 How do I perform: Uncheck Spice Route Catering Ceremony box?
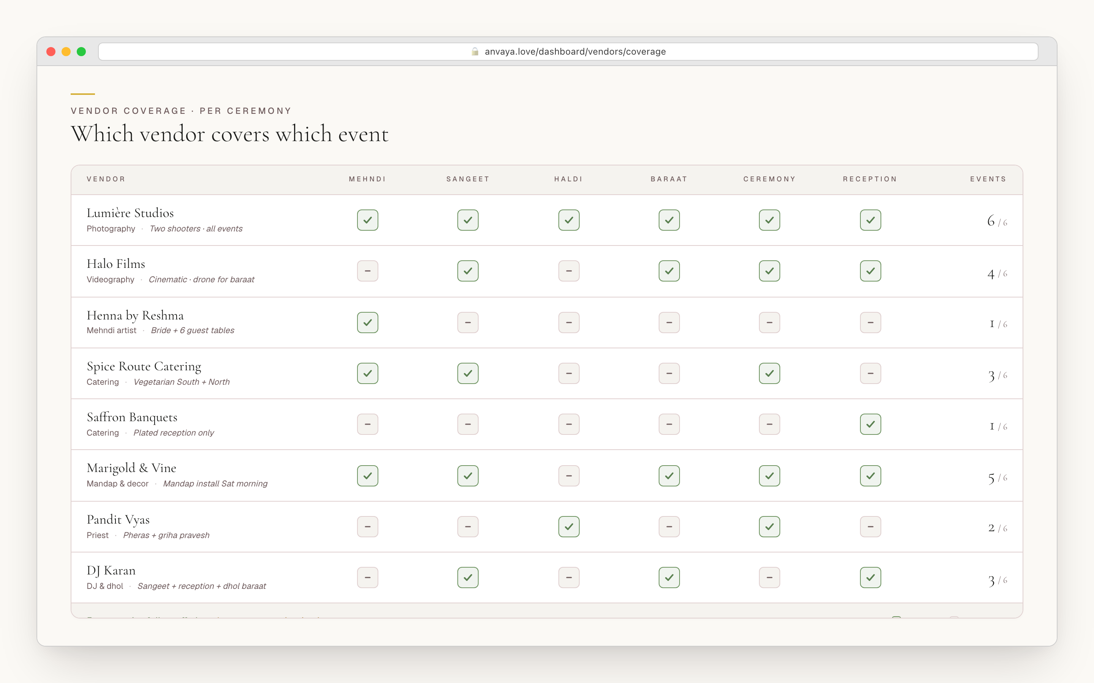770,374
